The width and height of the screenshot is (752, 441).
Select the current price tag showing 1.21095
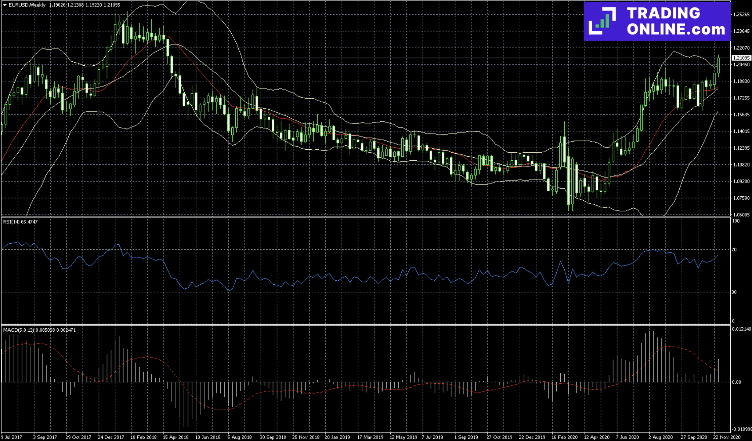point(740,57)
